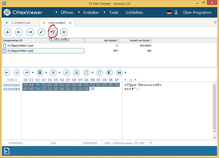Open the Tools menu

click(x=114, y=13)
